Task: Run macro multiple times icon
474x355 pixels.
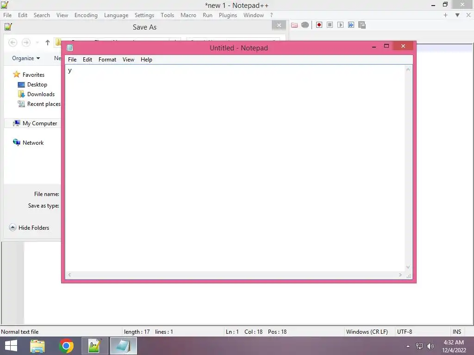Action: point(351,25)
